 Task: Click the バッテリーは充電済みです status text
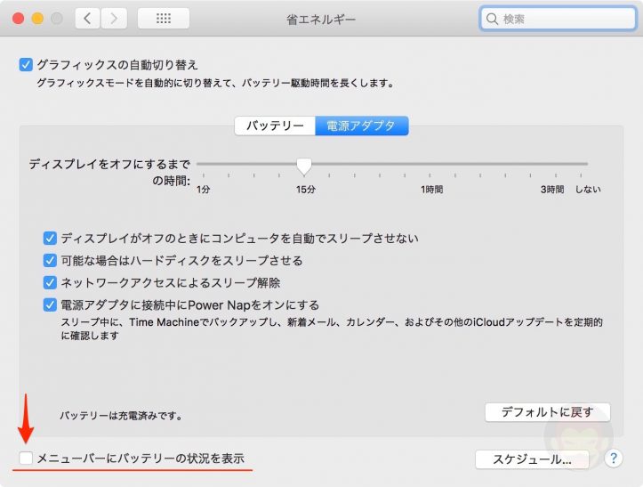121,416
